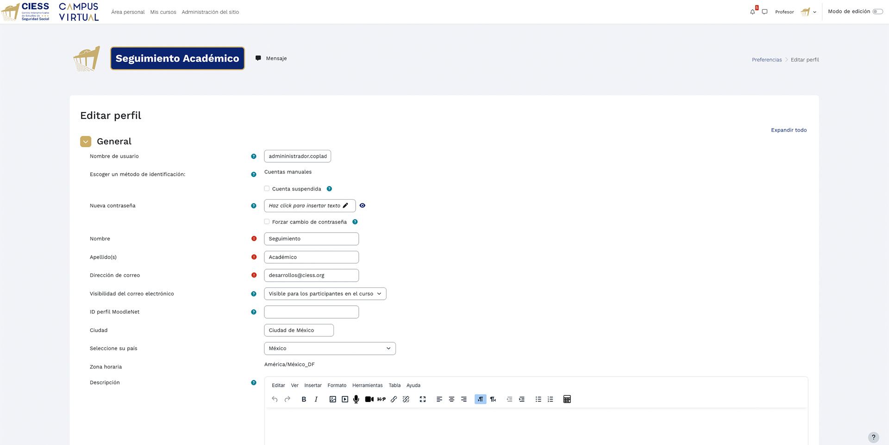Image resolution: width=889 pixels, height=445 pixels.
Task: Undo last change in the editor
Action: click(x=274, y=399)
